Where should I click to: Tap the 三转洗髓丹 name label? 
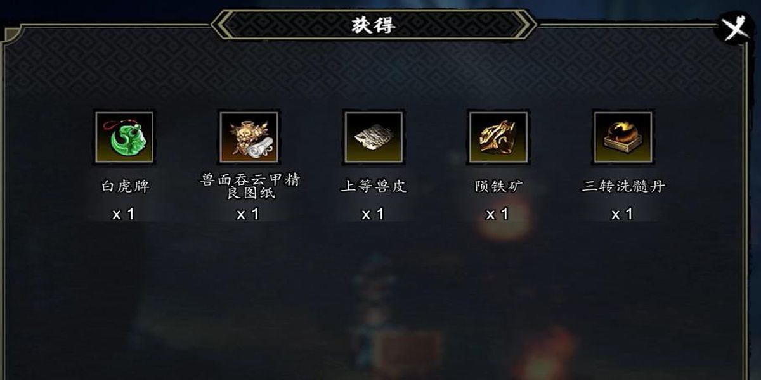click(x=623, y=186)
